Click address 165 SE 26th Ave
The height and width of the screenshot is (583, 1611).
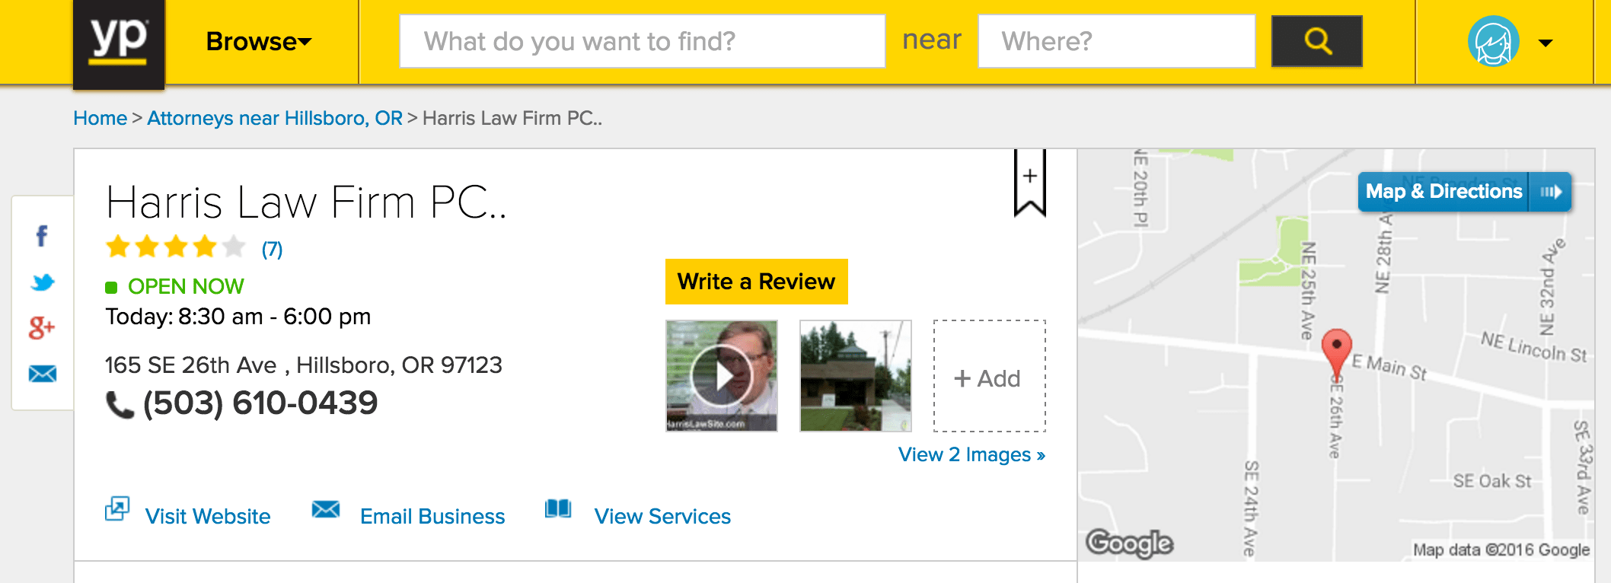click(190, 365)
